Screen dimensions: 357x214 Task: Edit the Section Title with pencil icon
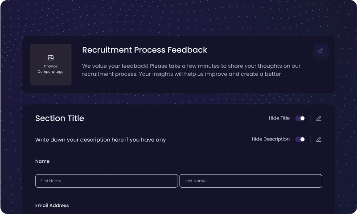319,119
